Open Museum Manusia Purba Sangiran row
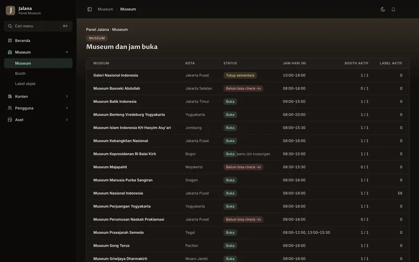The image size is (419, 262). (248, 180)
